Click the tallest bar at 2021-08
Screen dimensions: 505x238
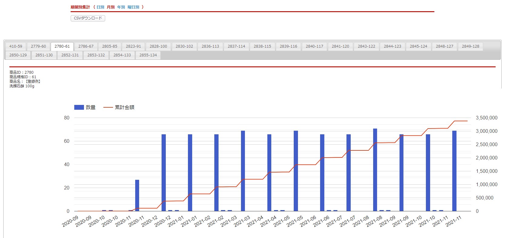375,170
